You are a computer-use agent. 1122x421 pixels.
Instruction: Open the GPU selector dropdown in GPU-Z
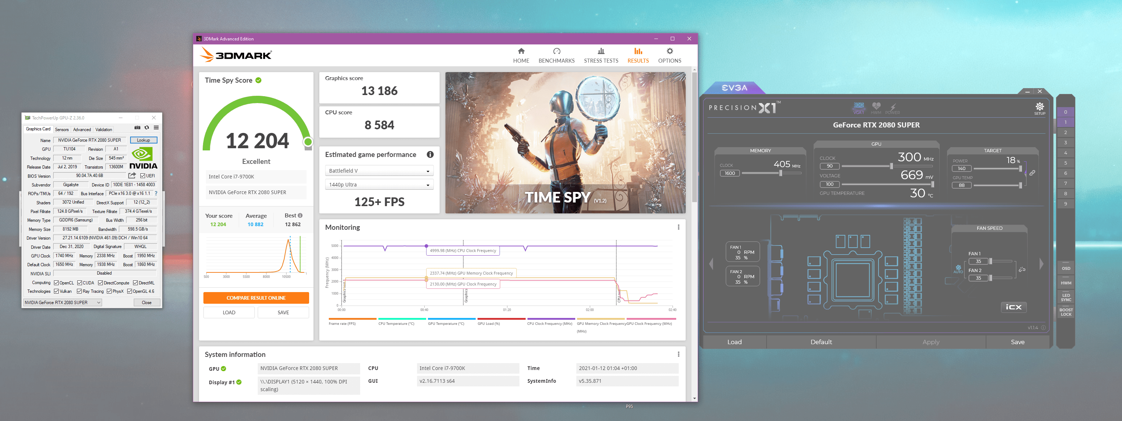tap(62, 303)
